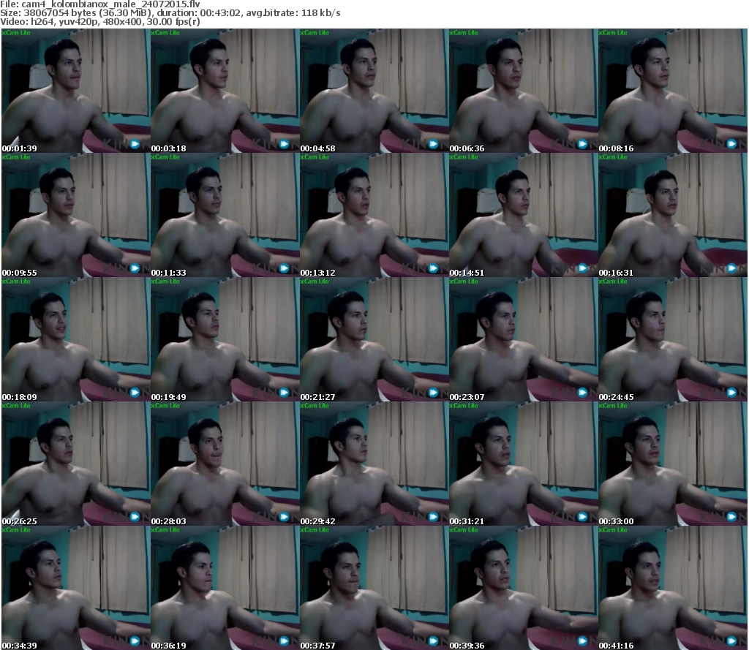Choose the frame stamped 00:14:51

(x=524, y=215)
